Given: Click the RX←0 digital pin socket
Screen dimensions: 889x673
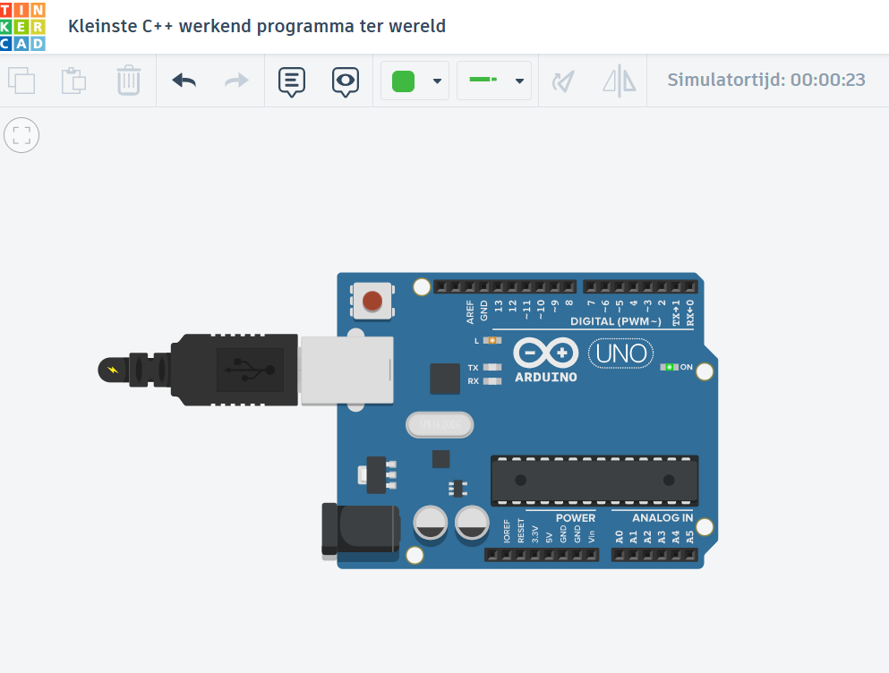Looking at the screenshot, I should click(689, 287).
